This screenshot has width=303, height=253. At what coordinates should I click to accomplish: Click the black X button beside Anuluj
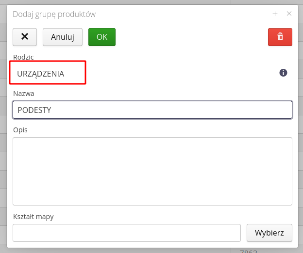pyautogui.click(x=25, y=37)
